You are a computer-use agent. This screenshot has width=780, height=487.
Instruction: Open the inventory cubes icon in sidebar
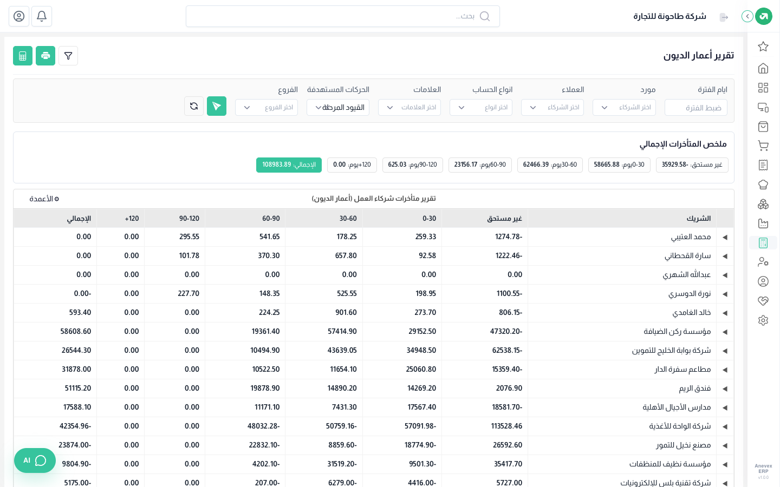tap(763, 204)
